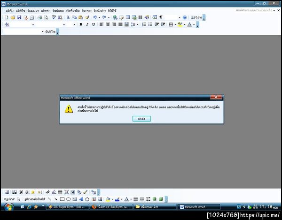
Task: Open the Undo history dropdown arrow
Action: pyautogui.click(x=99, y=17)
